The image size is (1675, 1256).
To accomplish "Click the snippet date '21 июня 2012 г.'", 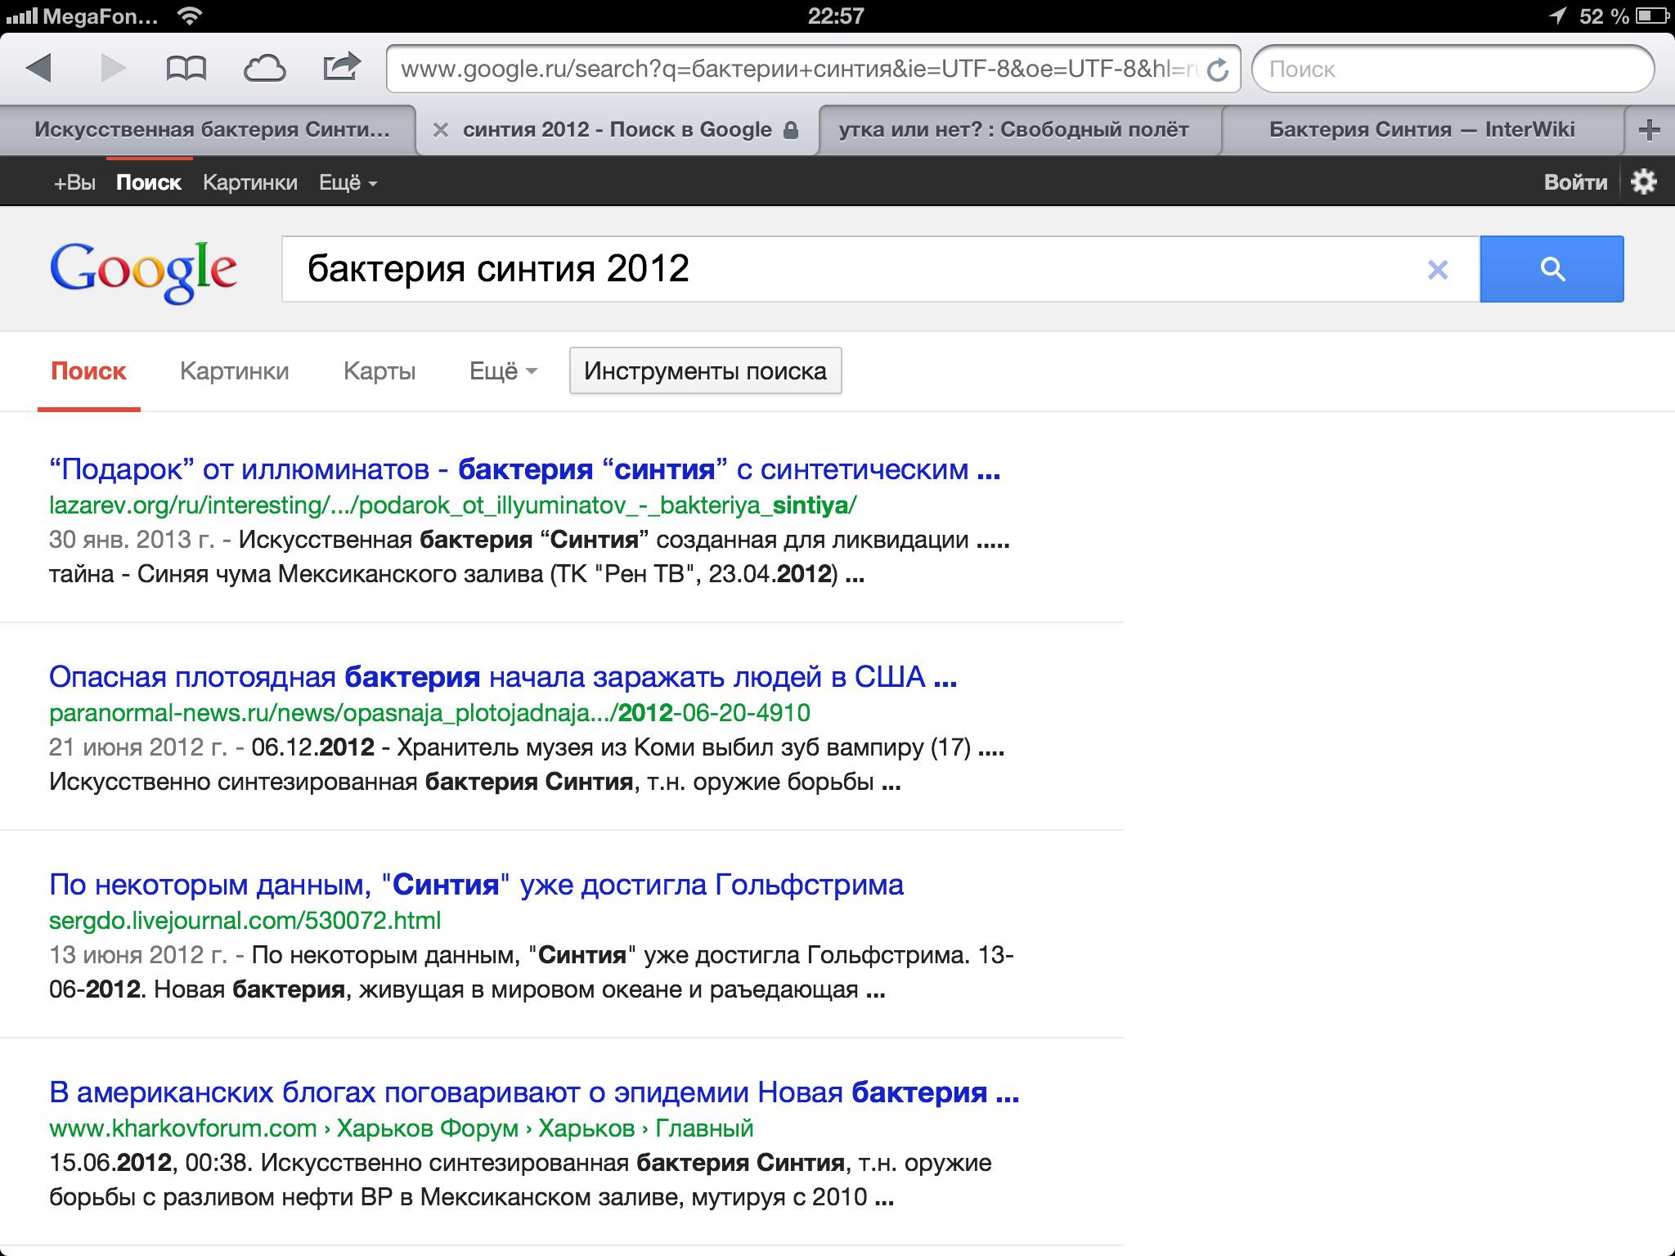I will (137, 747).
